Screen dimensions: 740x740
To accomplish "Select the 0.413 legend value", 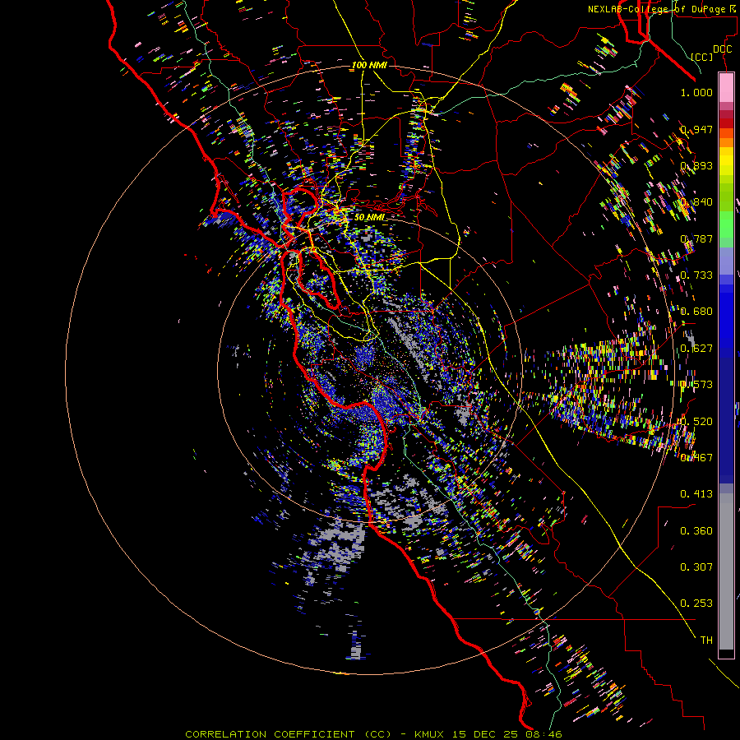I will coord(696,494).
